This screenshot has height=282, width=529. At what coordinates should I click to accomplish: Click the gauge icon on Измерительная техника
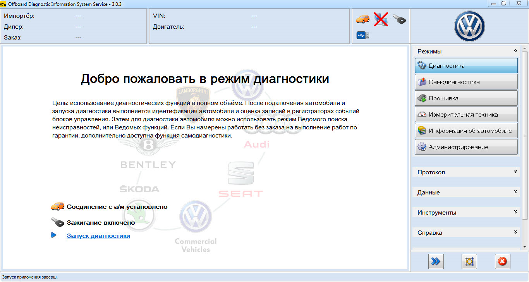422,115
